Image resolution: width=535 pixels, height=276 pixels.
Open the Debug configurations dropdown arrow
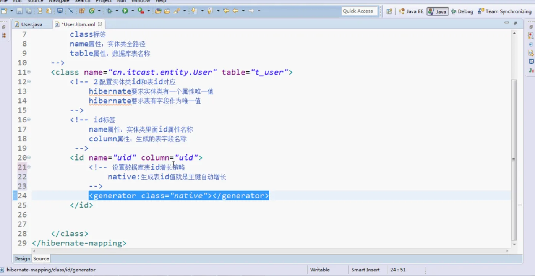(117, 11)
